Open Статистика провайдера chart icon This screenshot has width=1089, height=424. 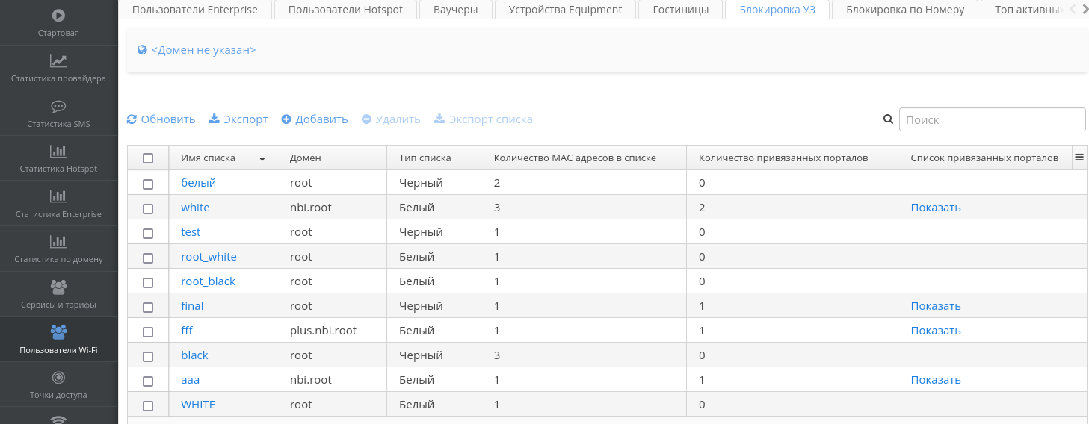[59, 61]
